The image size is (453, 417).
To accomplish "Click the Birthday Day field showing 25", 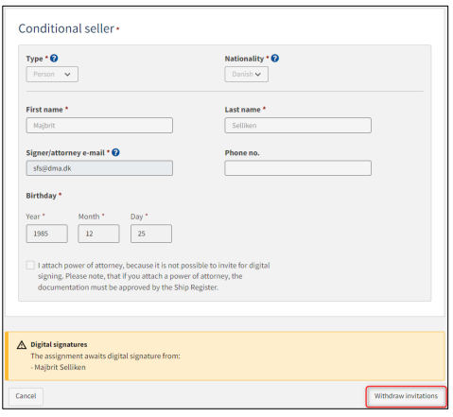I will (151, 234).
